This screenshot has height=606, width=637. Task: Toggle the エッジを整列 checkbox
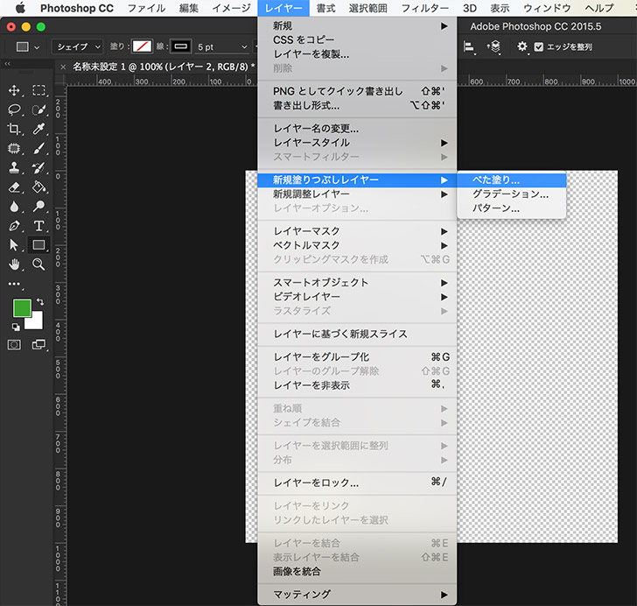(x=539, y=46)
